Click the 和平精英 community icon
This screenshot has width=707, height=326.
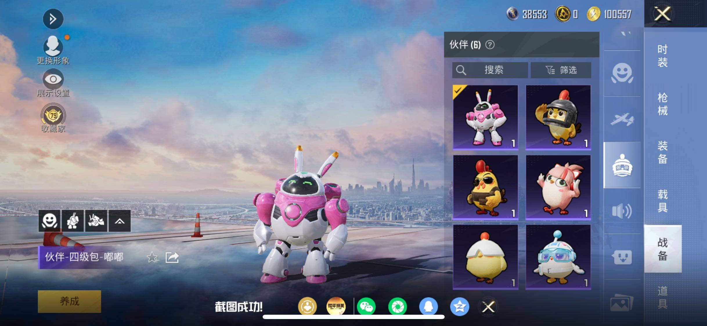(336, 307)
